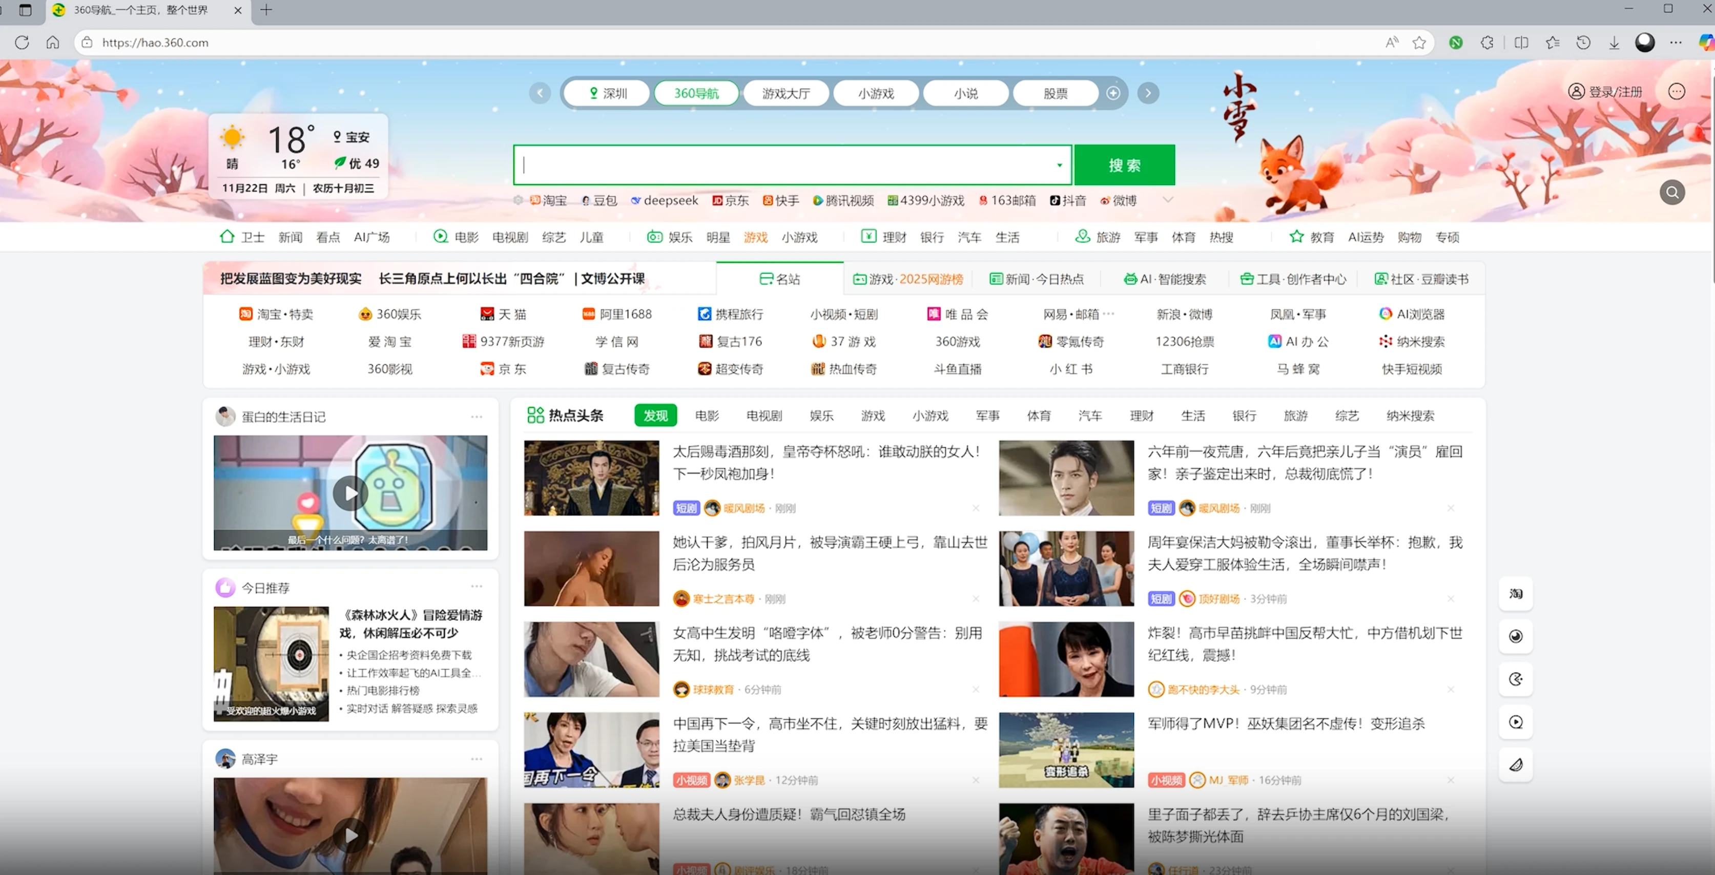
Task: Click the read aloud icon in address bar
Action: [1392, 43]
